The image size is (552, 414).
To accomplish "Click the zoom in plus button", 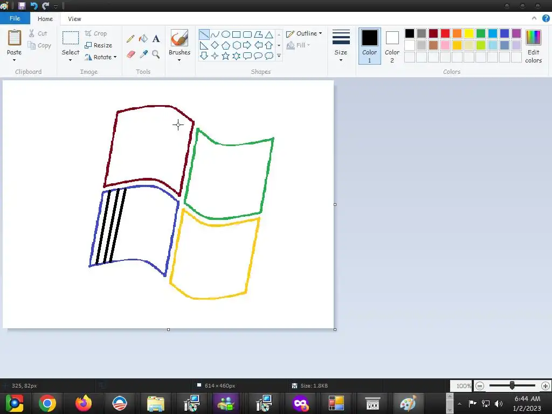I will [546, 386].
